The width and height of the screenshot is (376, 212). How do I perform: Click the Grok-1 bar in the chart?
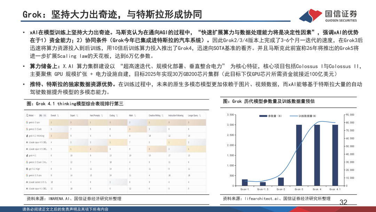(245, 182)
